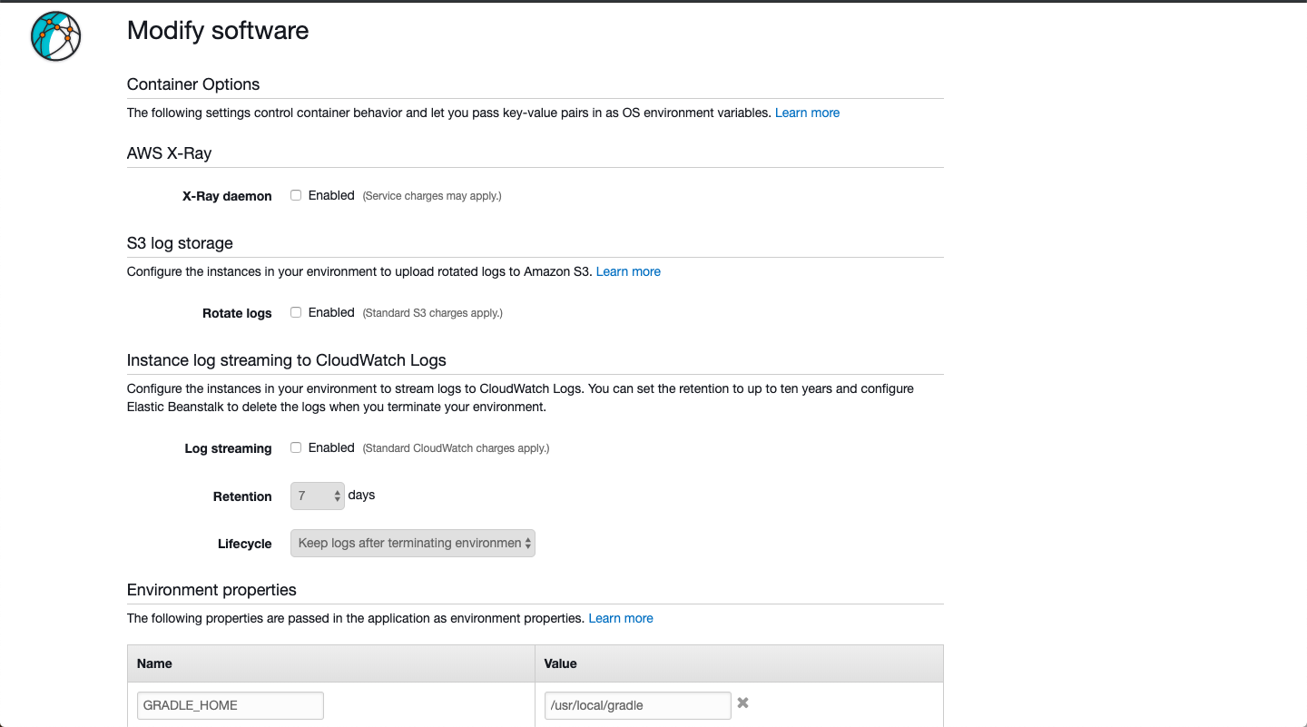Screen dimensions: 1307x727
Task: Click the Value column header
Action: click(x=560, y=663)
